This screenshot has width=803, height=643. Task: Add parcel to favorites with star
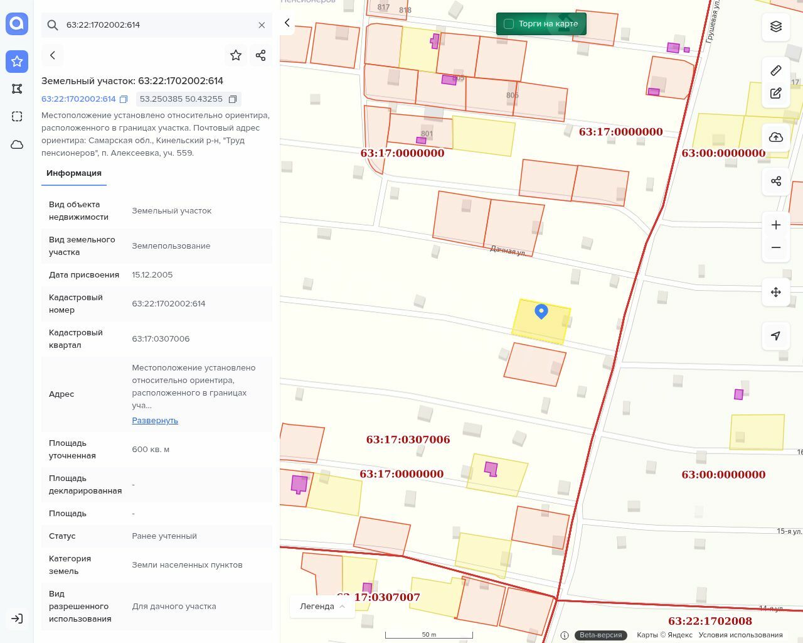click(236, 55)
